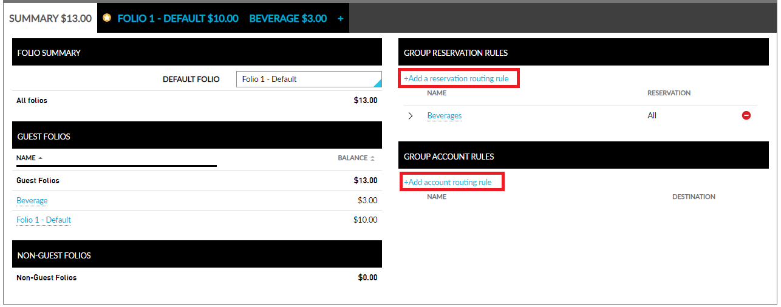Viewport: 781px width, 307px height.
Task: Click the All reservation value for Beverages
Action: coord(652,115)
